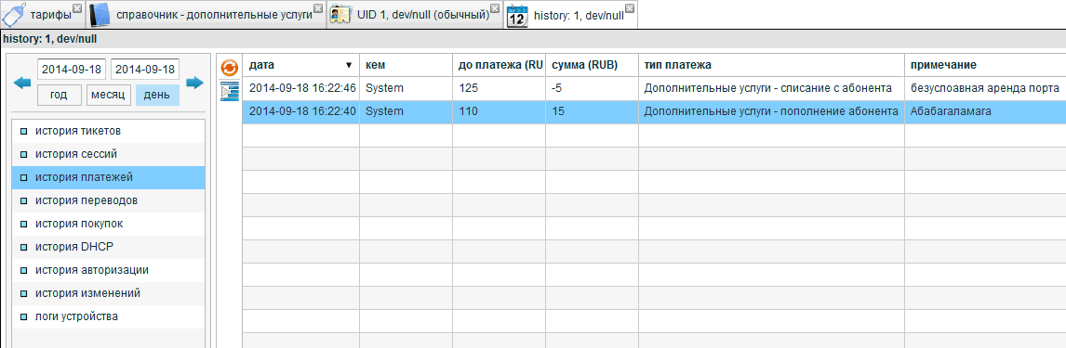Viewport: 1066px width, 348px height.
Task: Click note безусловная аренда порта
Action: (985, 88)
